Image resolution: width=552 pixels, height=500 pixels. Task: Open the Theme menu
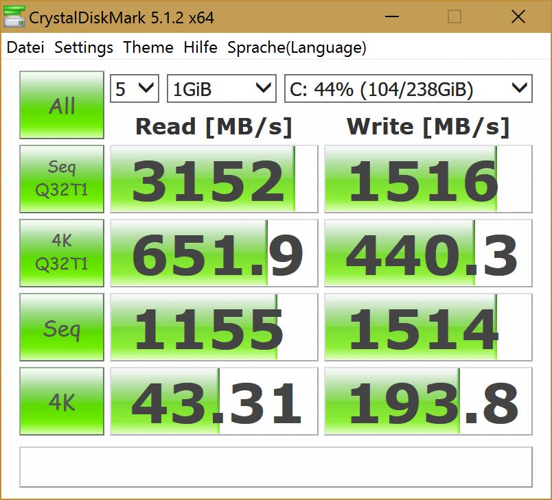(x=148, y=47)
